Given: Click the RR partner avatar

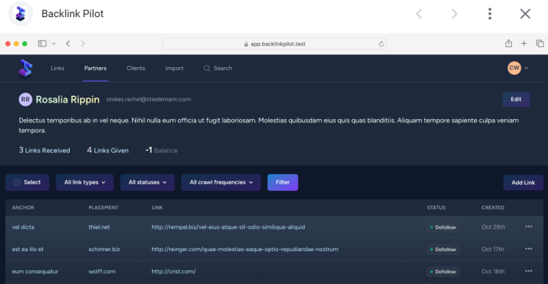Looking at the screenshot, I should [x=25, y=99].
